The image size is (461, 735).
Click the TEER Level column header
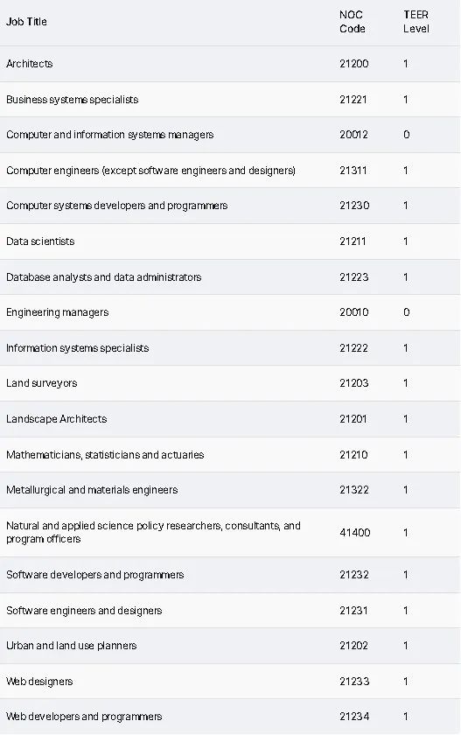(x=416, y=22)
